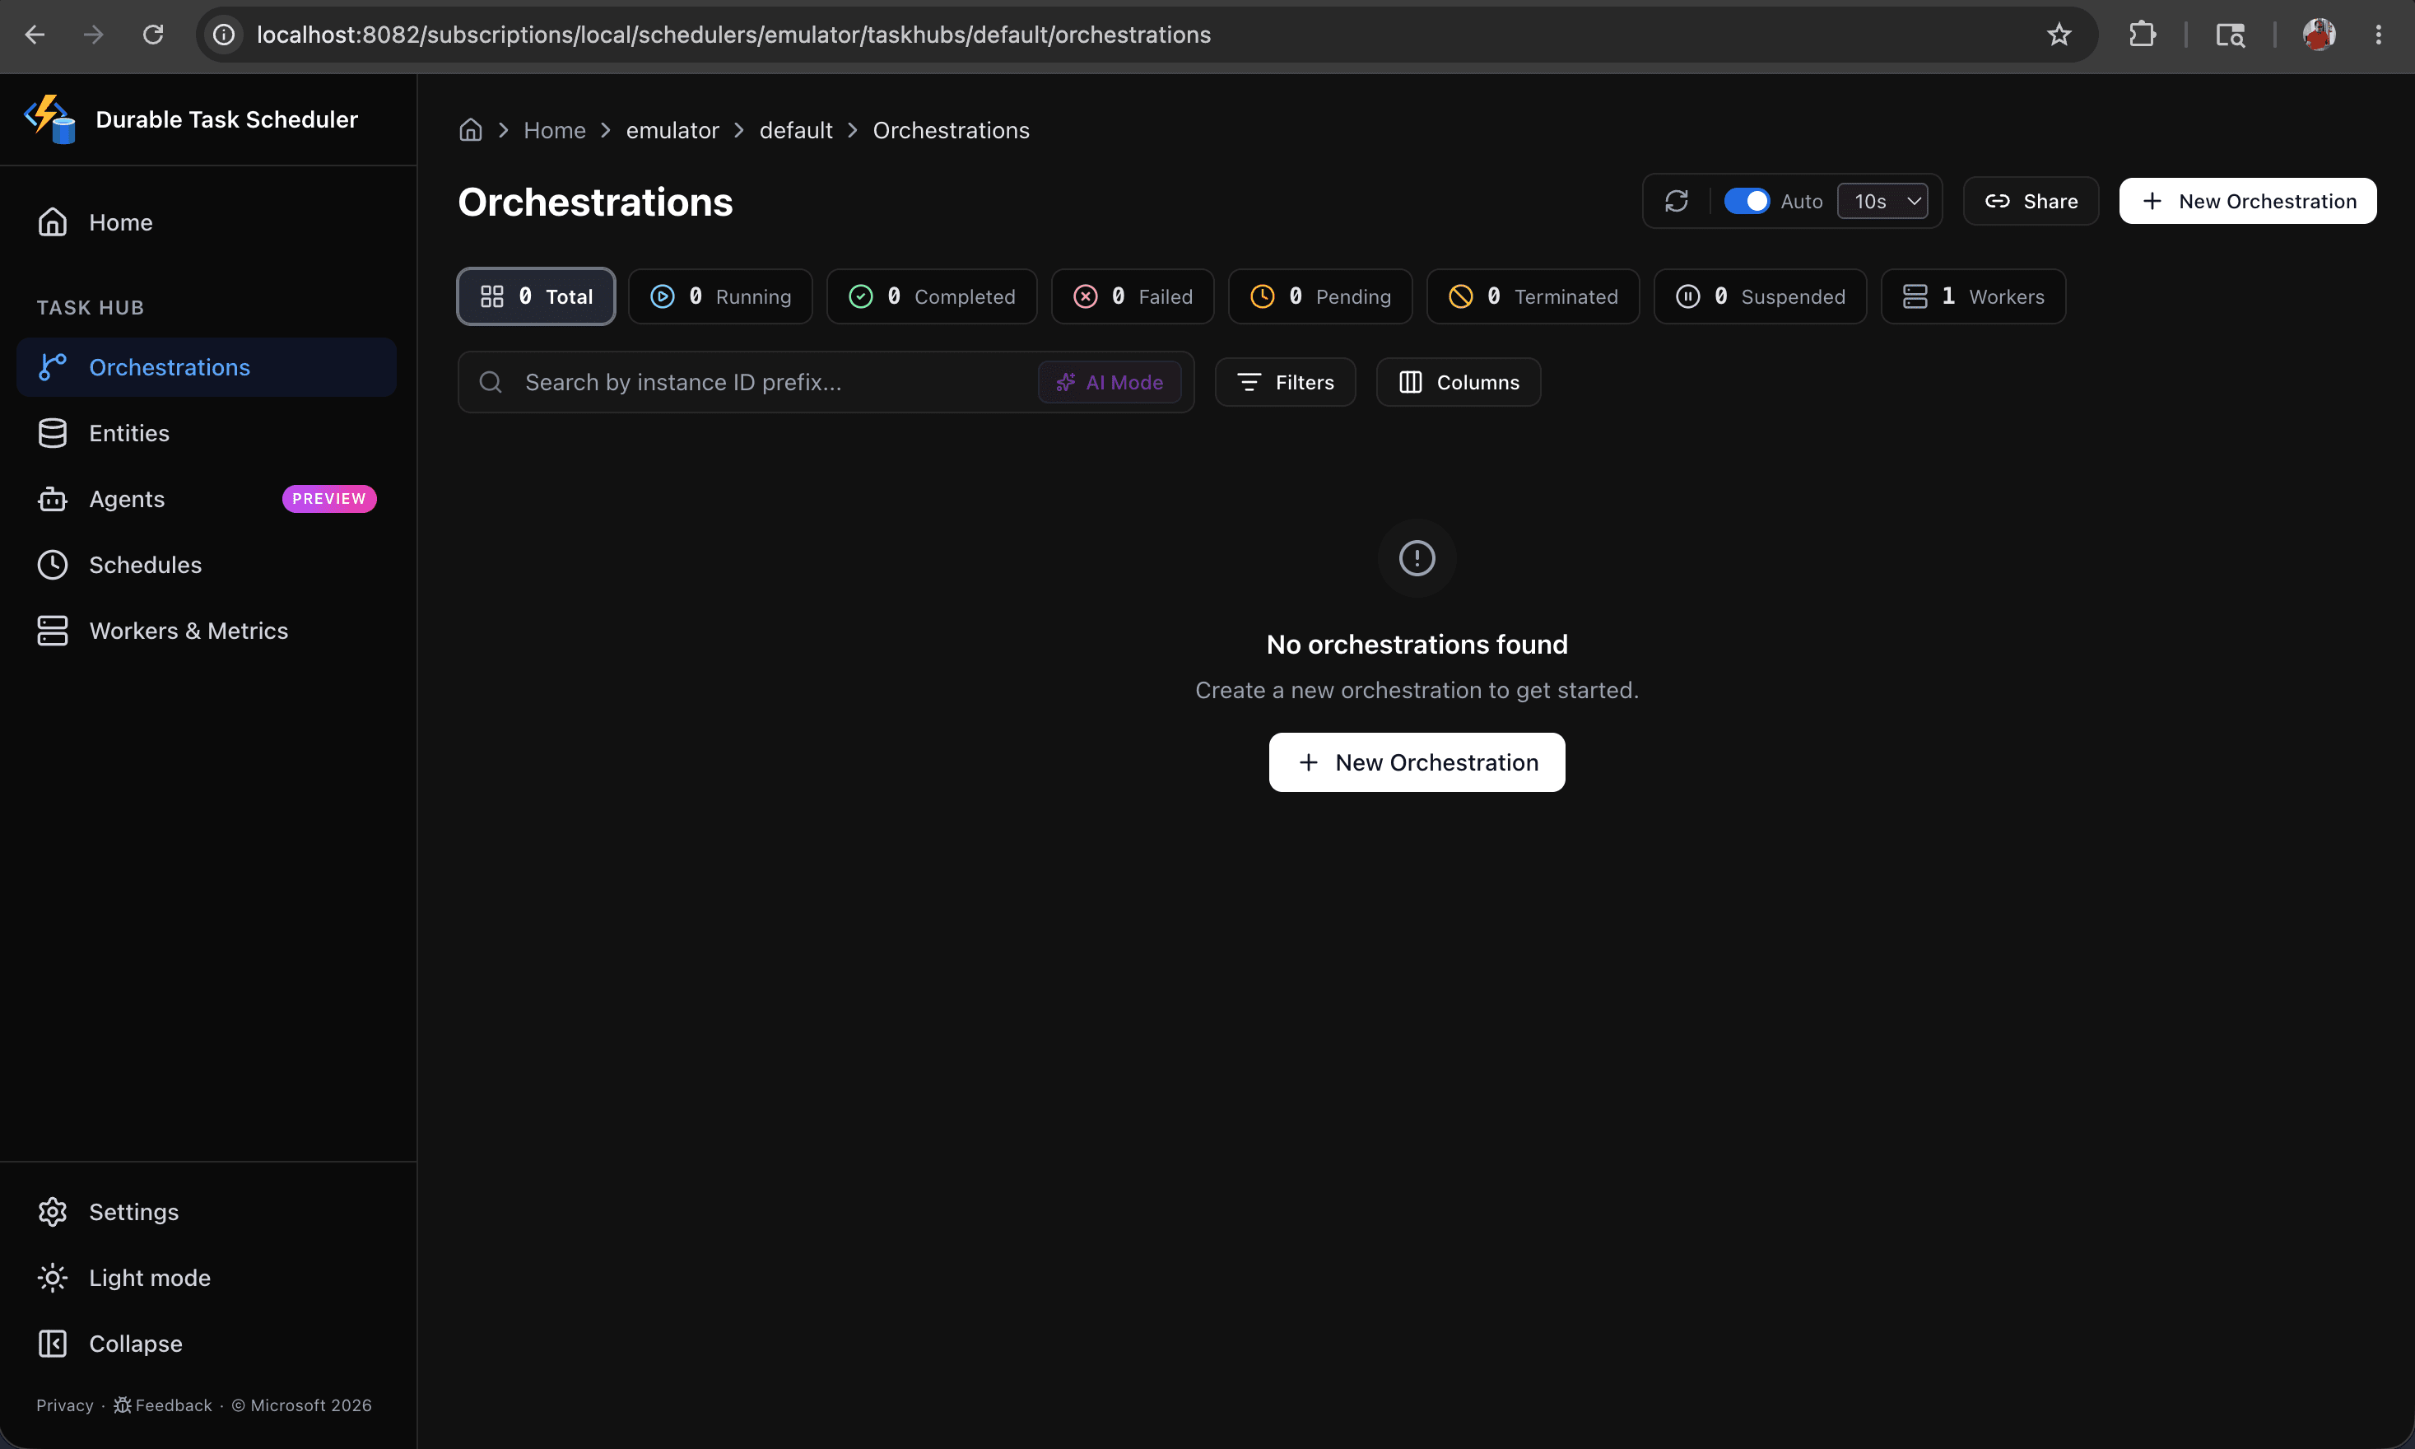
Task: Collapse the sidebar
Action: pos(206,1344)
